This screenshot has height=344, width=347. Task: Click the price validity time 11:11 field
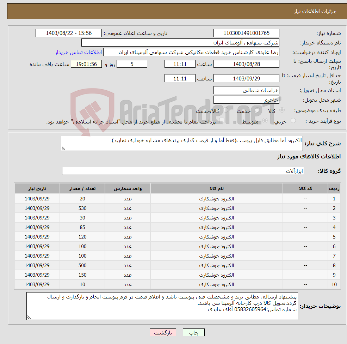tap(180, 78)
